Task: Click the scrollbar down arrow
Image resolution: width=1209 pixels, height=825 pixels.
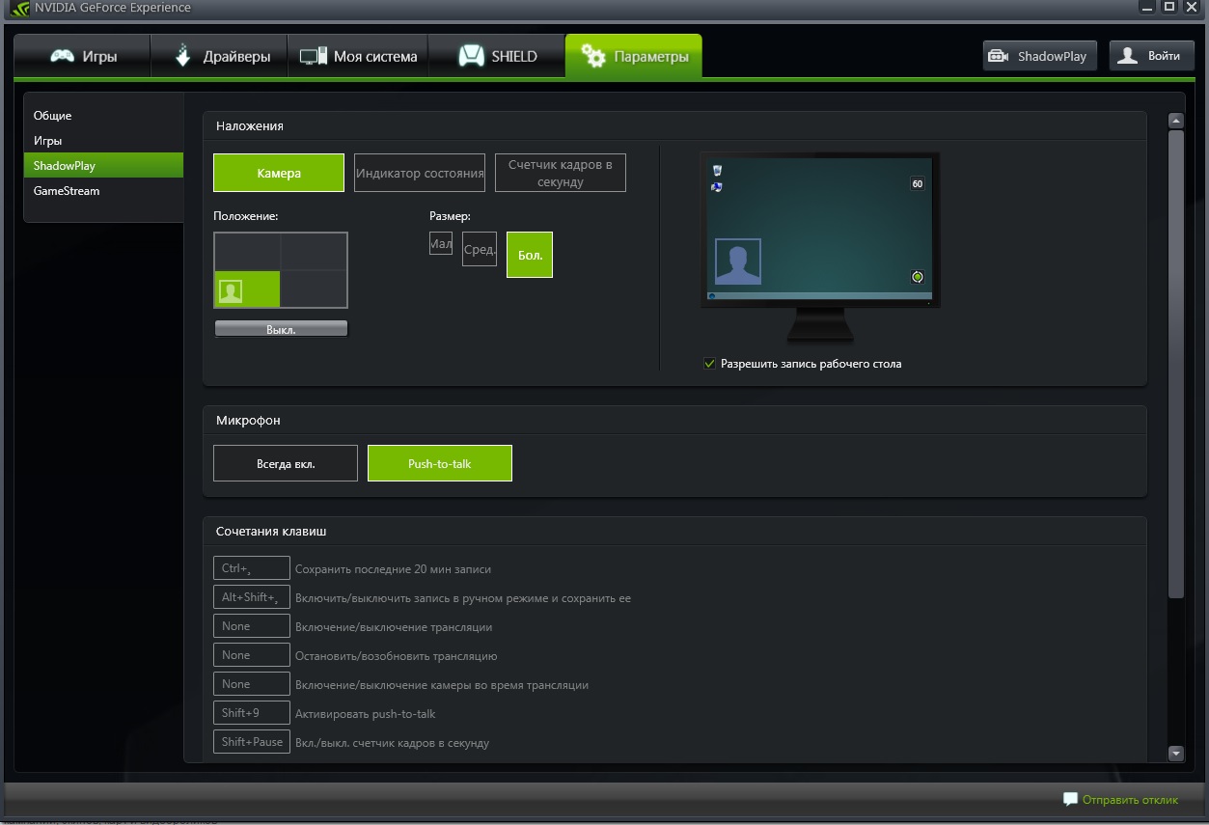Action: [1175, 754]
